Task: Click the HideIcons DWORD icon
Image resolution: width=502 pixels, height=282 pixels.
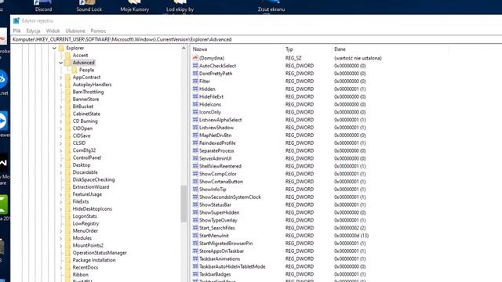Action: pos(195,104)
